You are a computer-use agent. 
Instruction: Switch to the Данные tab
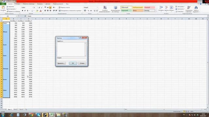[x=48, y=4]
